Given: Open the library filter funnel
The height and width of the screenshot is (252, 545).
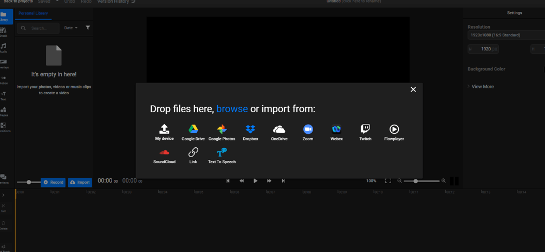Looking at the screenshot, I should 88,28.
